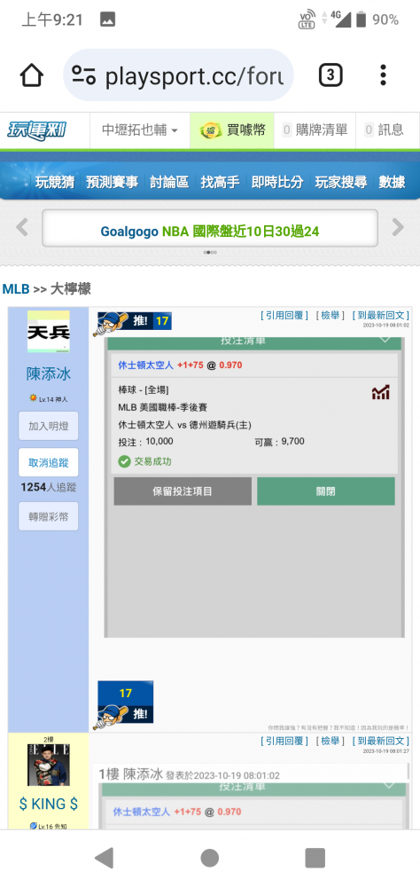Tap the site info icon in the address bar

point(83,75)
